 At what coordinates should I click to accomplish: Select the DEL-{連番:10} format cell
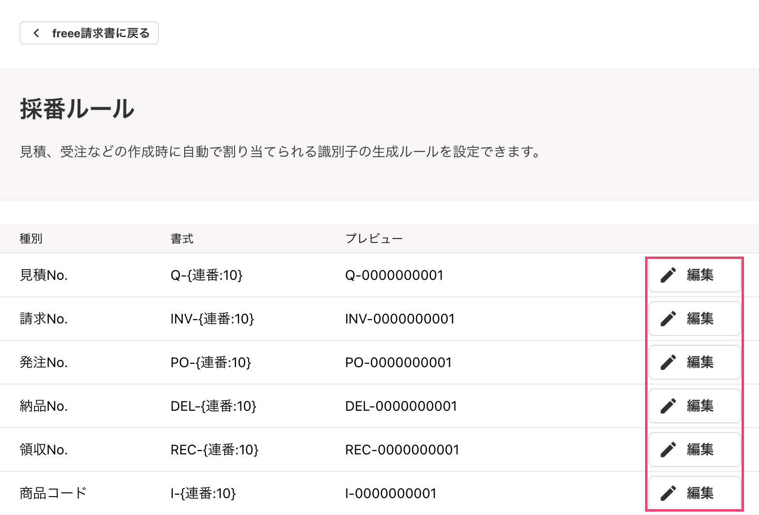213,406
